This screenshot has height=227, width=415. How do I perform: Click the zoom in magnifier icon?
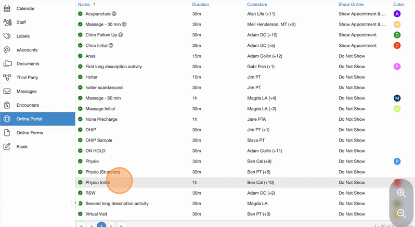click(401, 193)
